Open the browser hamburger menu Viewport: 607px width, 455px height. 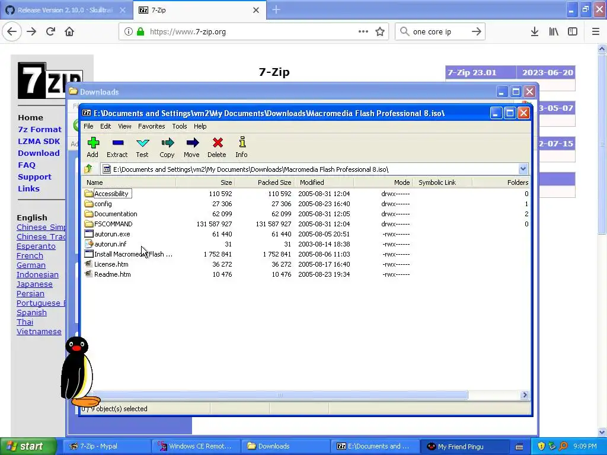click(596, 31)
